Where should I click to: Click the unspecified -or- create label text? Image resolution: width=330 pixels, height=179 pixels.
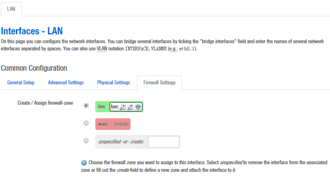121,141
